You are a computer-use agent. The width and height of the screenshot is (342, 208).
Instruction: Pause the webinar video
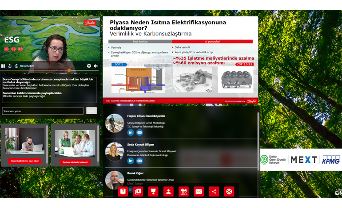pyautogui.click(x=3, y=66)
